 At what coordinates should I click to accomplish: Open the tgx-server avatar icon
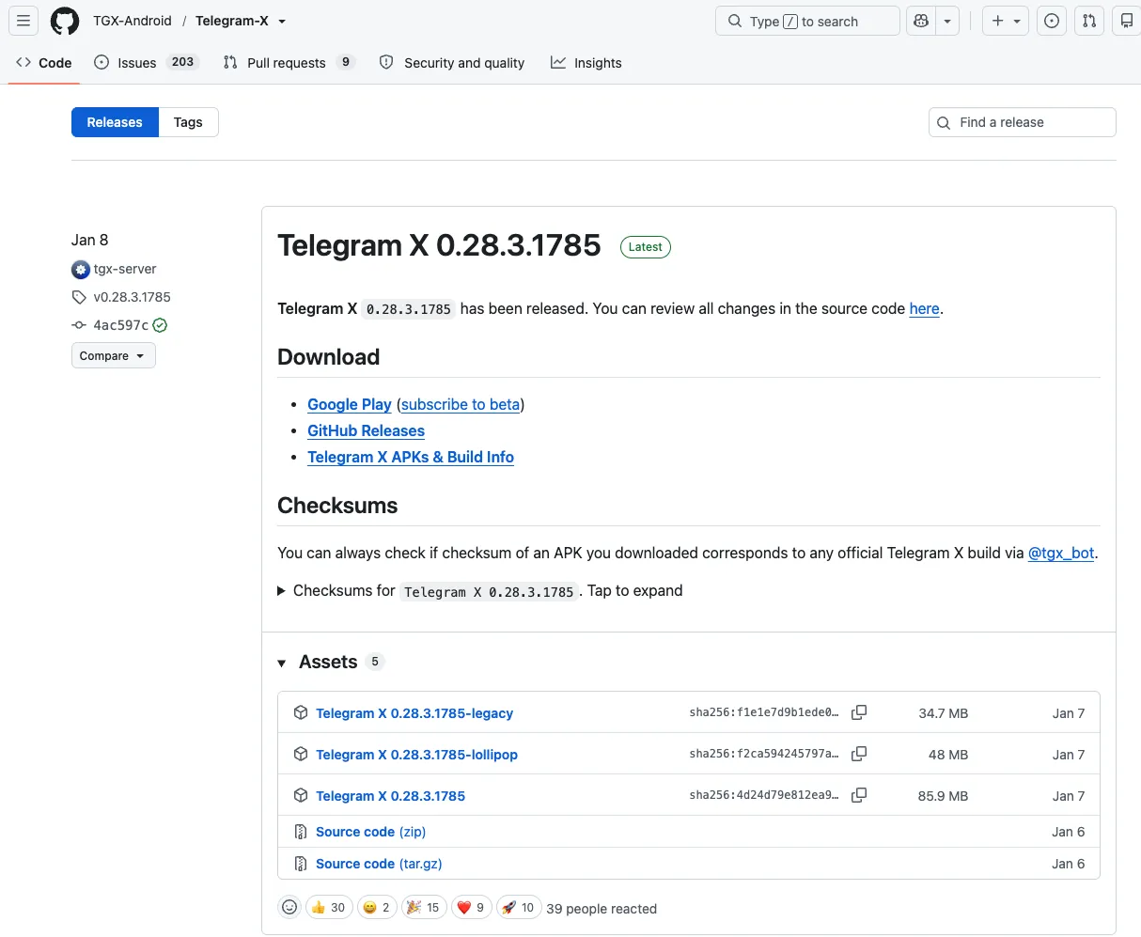(x=81, y=270)
